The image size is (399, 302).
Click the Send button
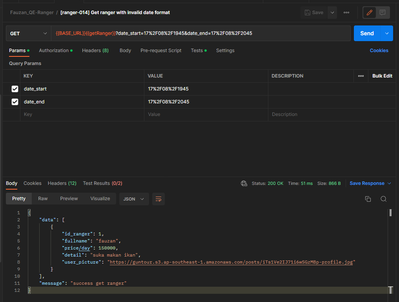[367, 33]
